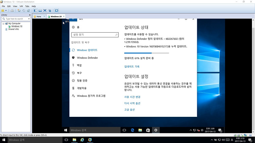Toggle the Show Library panel icon
The image size is (255, 143).
point(35,11)
